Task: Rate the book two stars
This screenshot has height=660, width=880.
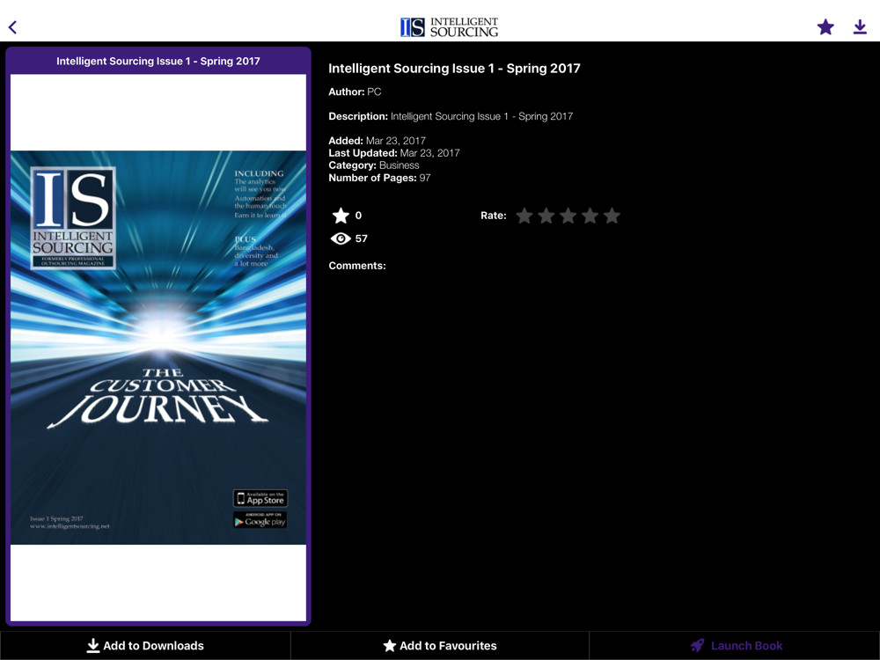Action: pos(546,216)
